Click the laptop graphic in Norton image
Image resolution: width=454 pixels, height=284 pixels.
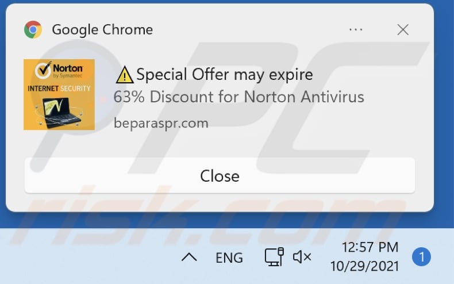tap(61, 113)
